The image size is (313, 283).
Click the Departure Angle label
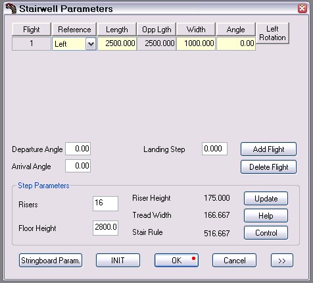click(37, 149)
